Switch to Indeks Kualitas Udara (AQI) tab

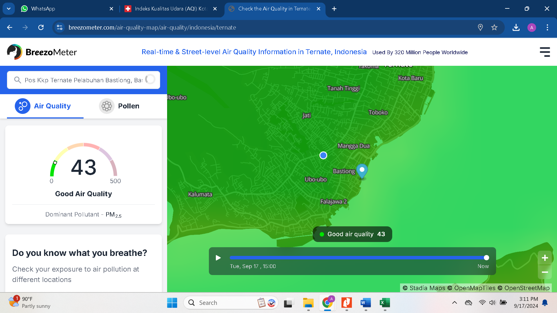[171, 9]
